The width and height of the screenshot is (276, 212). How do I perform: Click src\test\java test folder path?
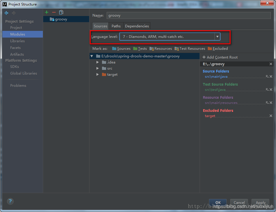tap(215, 90)
